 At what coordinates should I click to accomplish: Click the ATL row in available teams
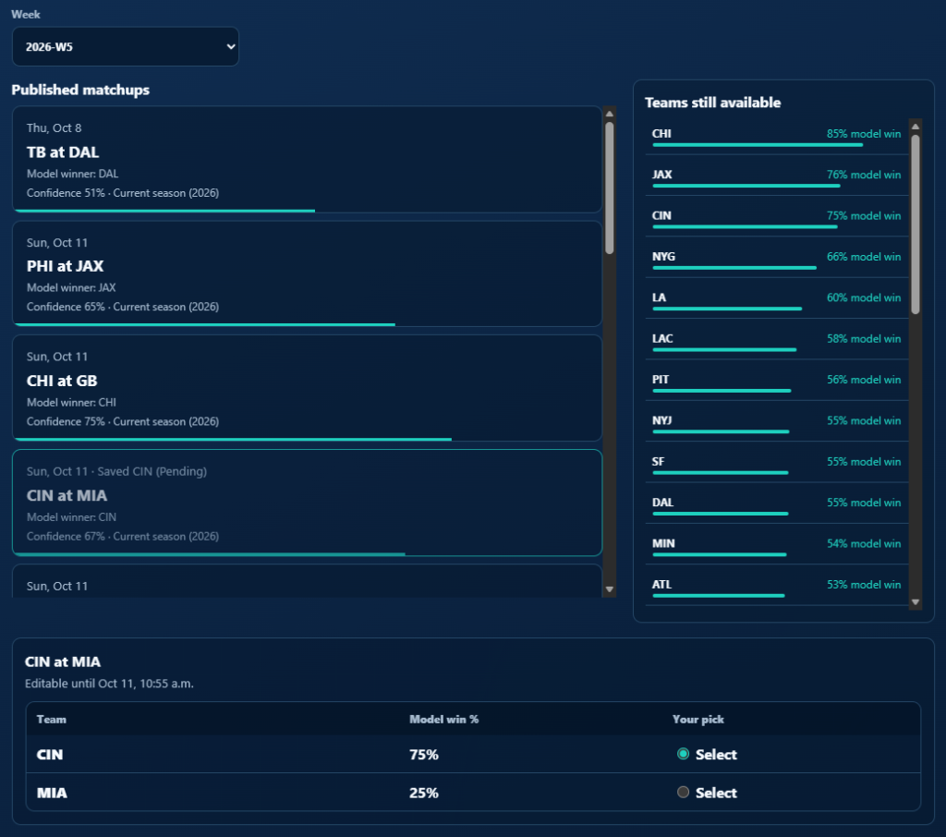[776, 588]
